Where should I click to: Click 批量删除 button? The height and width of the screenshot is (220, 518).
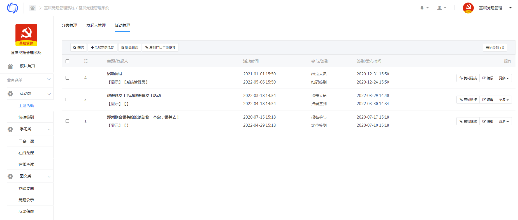[x=129, y=48]
